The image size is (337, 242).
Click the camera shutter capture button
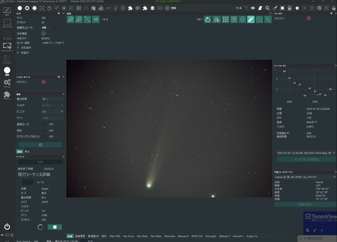pos(40,144)
